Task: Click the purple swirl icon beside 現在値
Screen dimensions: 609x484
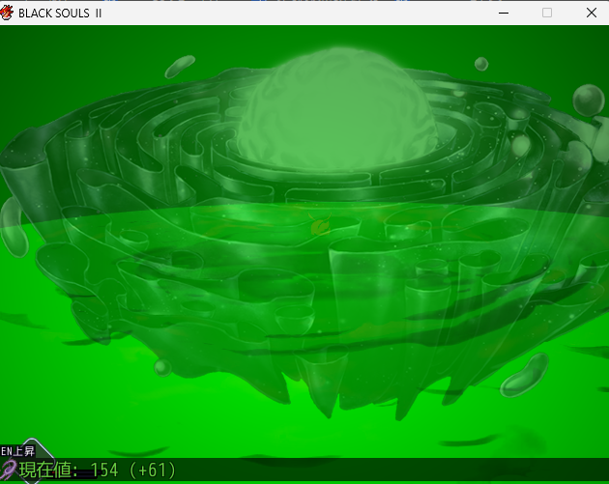Action: (x=8, y=470)
